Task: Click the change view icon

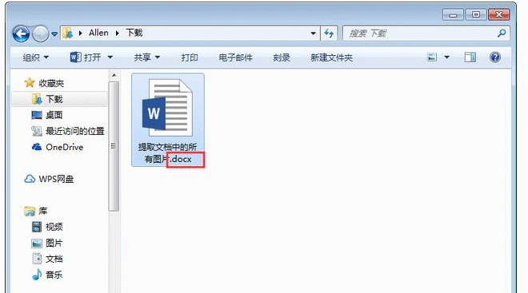Action: click(432, 57)
